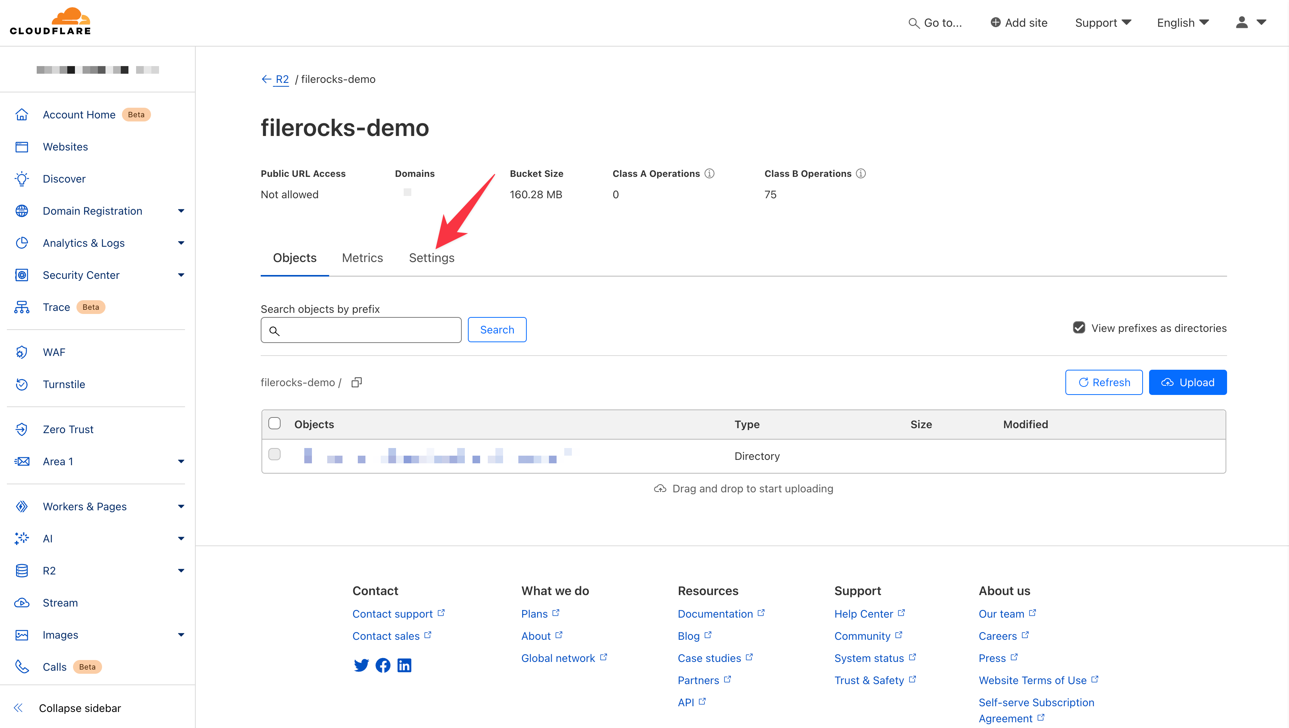1289x728 pixels.
Task: Click the Refresh button
Action: (1103, 382)
